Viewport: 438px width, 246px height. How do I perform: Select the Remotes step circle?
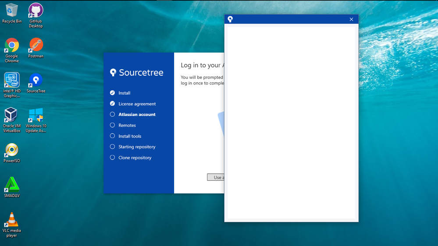point(112,125)
